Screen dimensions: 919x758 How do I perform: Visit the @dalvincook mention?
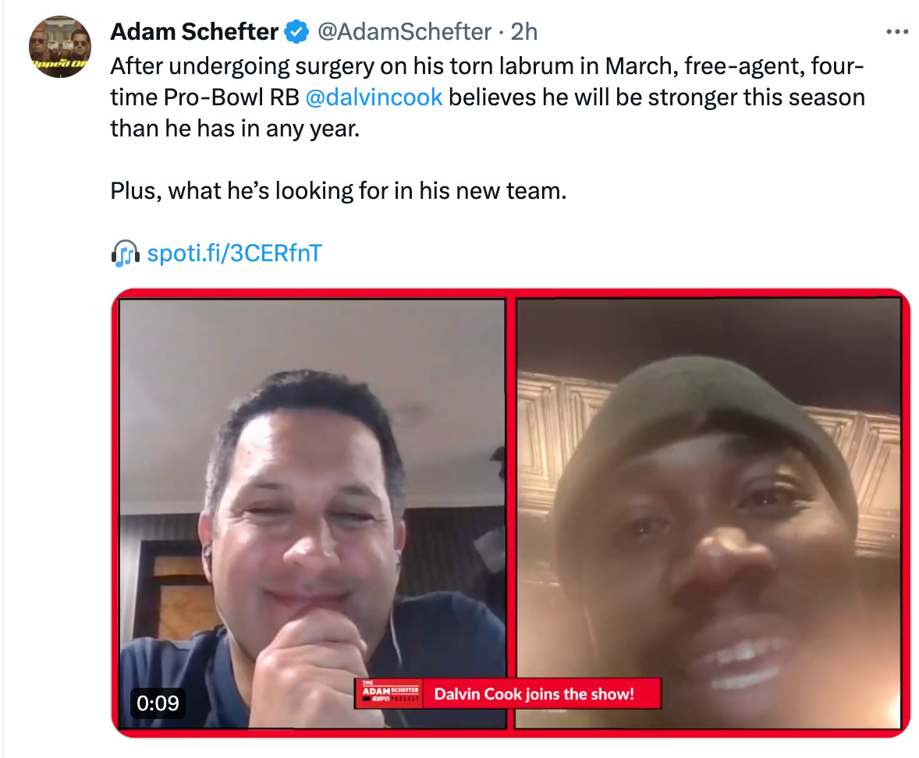pyautogui.click(x=374, y=97)
